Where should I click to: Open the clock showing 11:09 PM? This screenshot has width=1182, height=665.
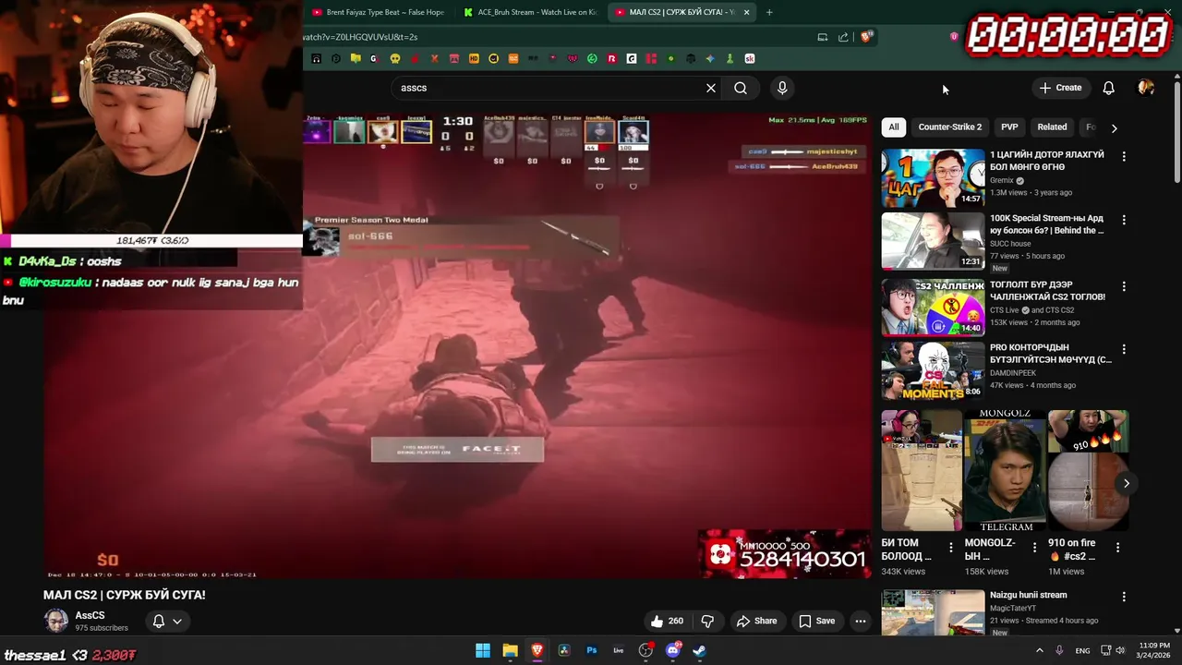click(1153, 650)
